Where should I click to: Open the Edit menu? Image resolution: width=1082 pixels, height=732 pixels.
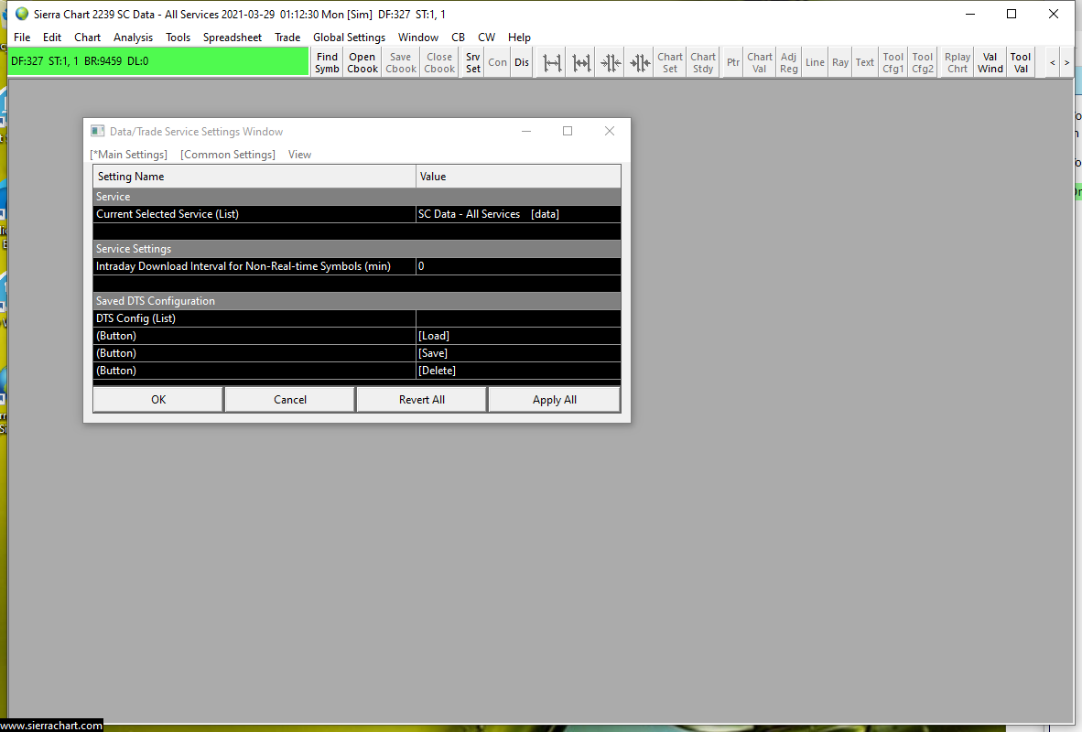coord(52,38)
